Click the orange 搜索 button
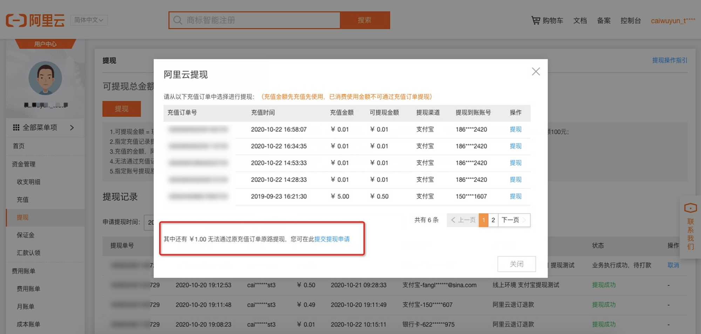The height and width of the screenshot is (334, 701). (x=365, y=20)
